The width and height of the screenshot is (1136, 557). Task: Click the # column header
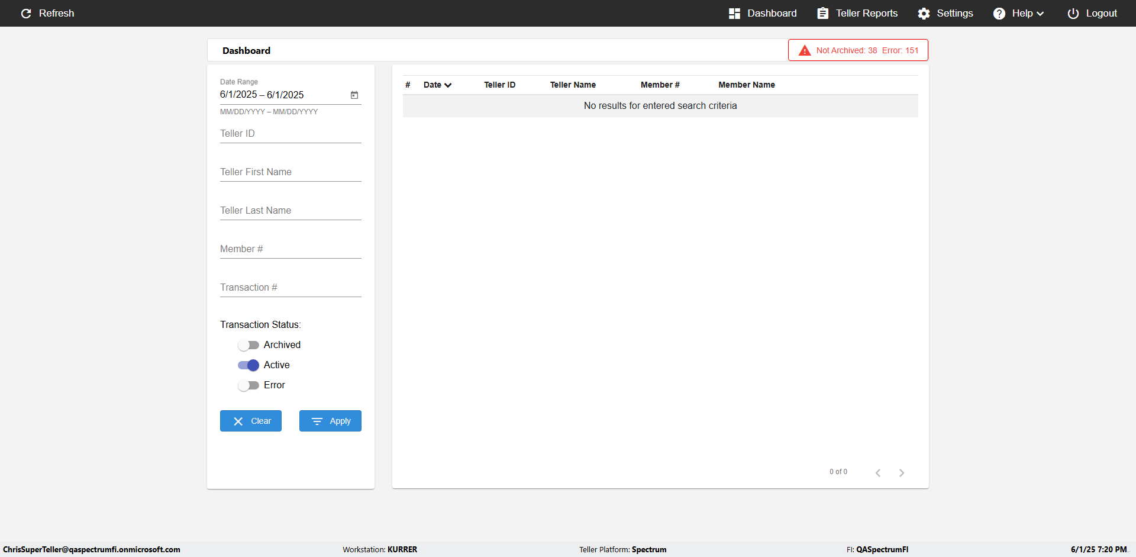point(408,85)
